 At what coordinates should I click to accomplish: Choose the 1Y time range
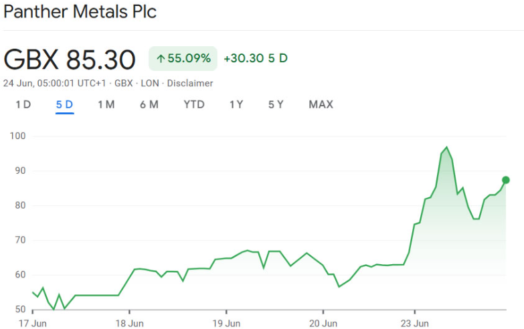(x=236, y=104)
